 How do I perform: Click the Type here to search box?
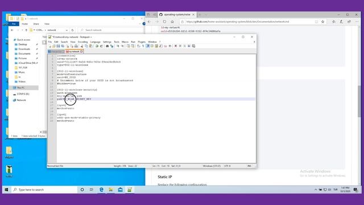pos(44,190)
